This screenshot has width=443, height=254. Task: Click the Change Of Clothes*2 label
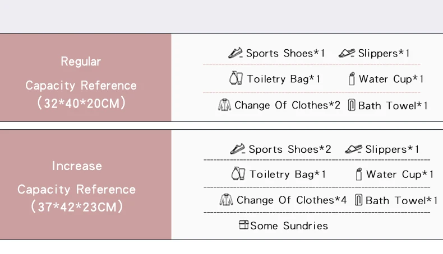point(287,105)
